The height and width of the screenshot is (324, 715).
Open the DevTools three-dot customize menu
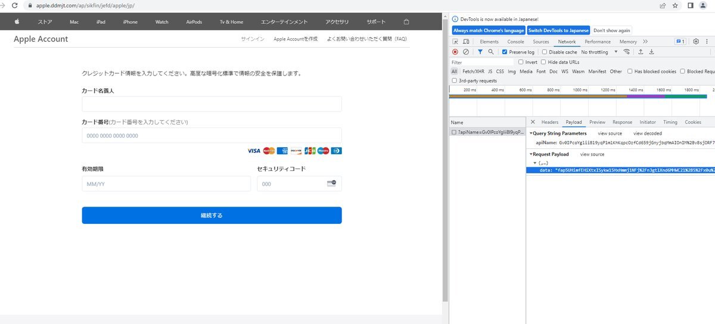pos(707,42)
